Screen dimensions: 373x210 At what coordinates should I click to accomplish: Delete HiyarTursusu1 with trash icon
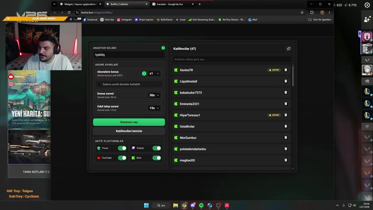[x=286, y=115]
